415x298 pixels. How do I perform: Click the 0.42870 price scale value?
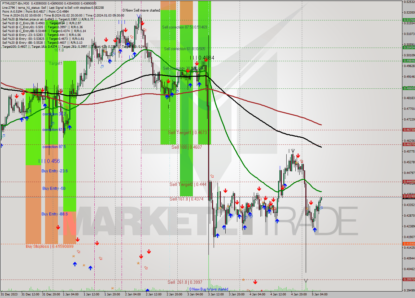click(409, 215)
